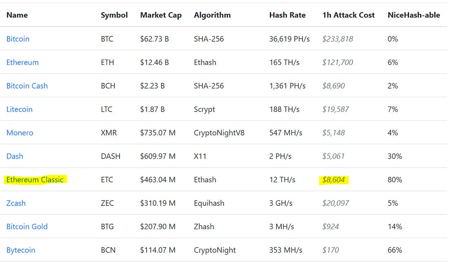Click the Market Cap column header
The image size is (449, 263).
(x=161, y=15)
